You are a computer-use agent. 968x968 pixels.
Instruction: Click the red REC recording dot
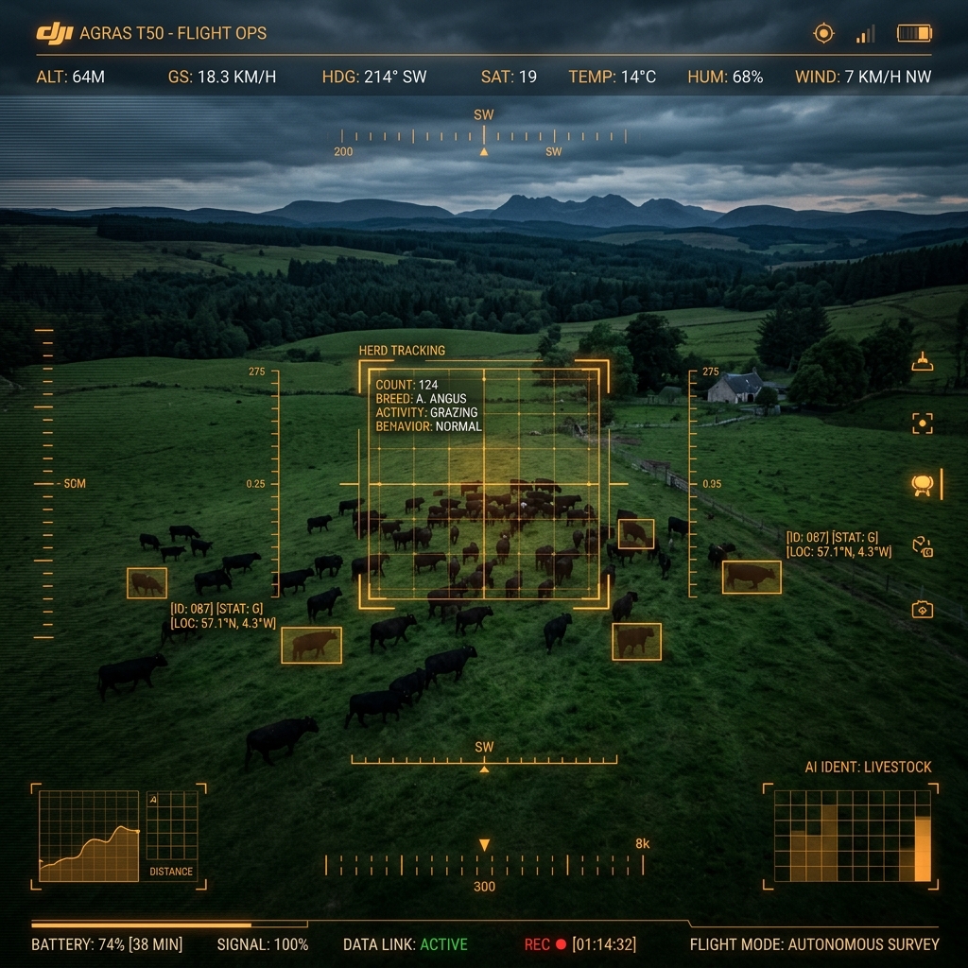pos(561,944)
